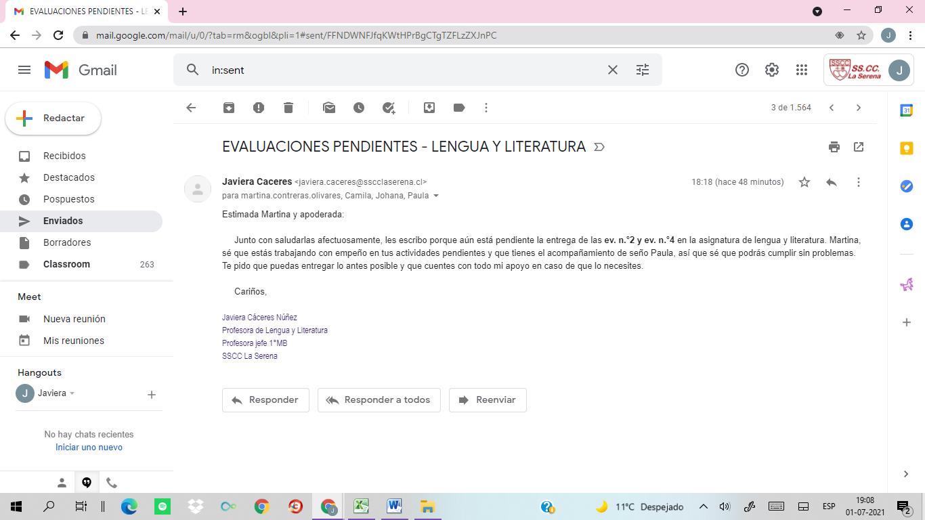
Task: Show search options in the search bar
Action: pos(643,70)
